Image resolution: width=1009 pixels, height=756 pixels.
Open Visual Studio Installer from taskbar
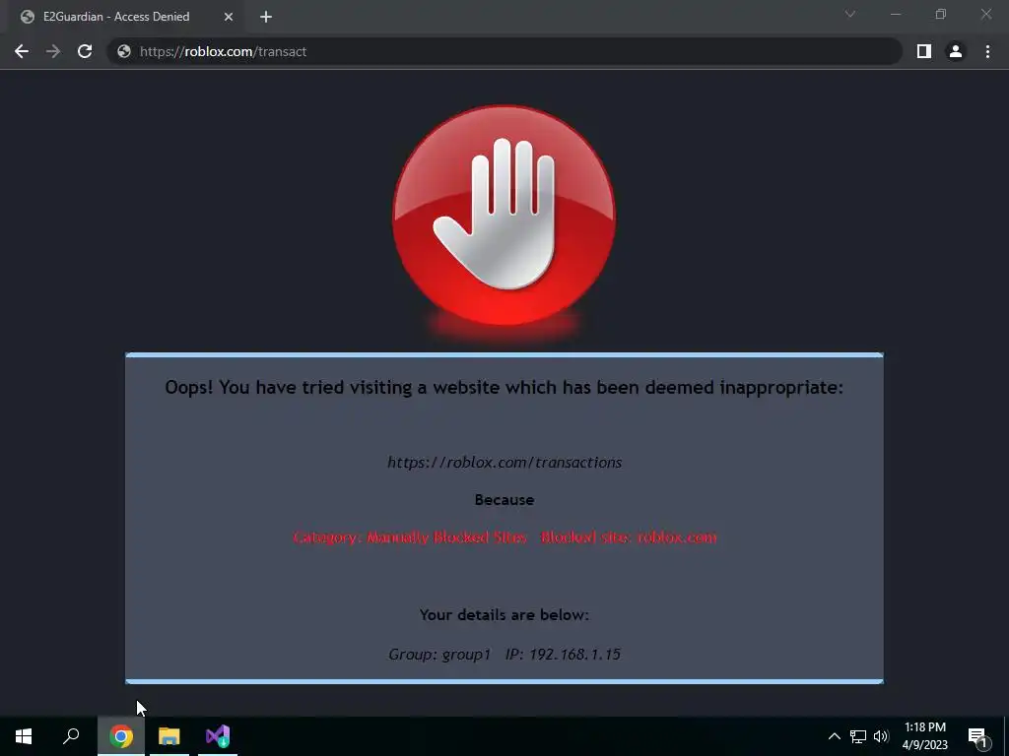click(218, 736)
